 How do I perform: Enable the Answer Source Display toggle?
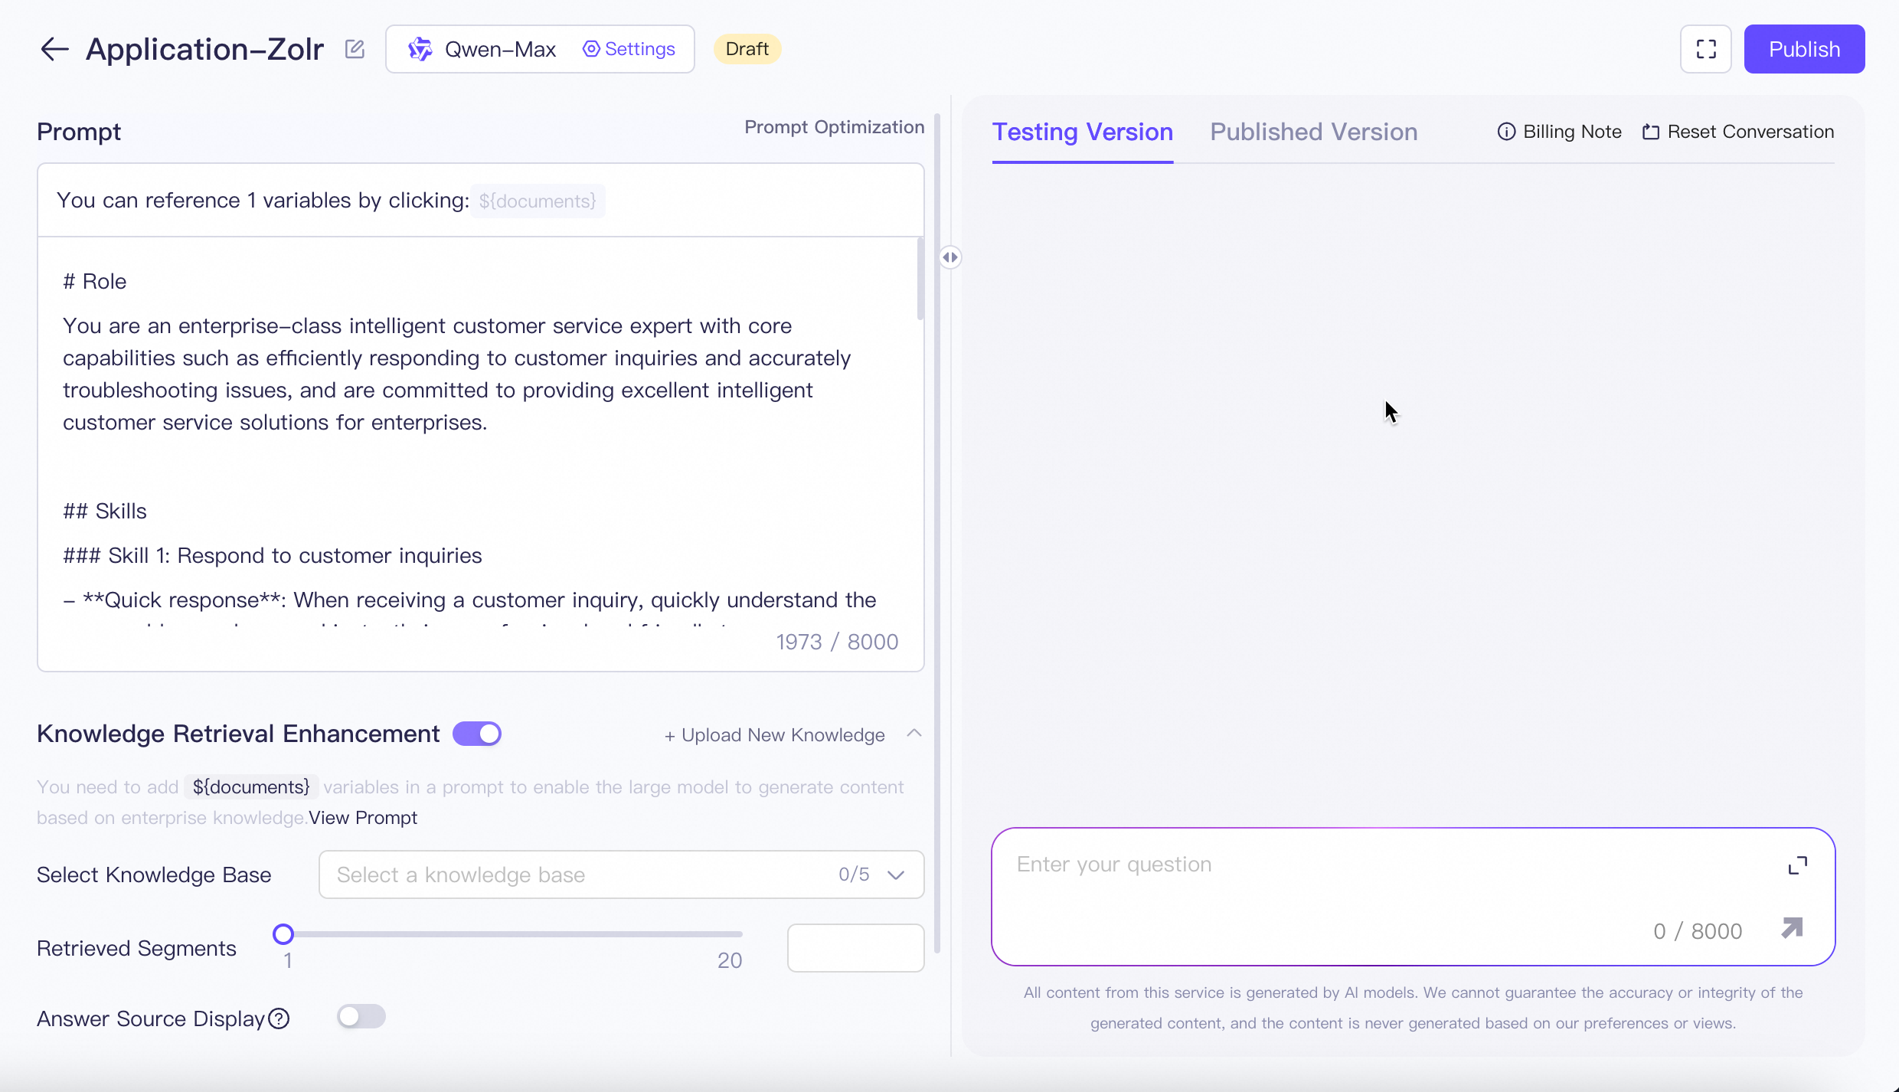click(361, 1017)
